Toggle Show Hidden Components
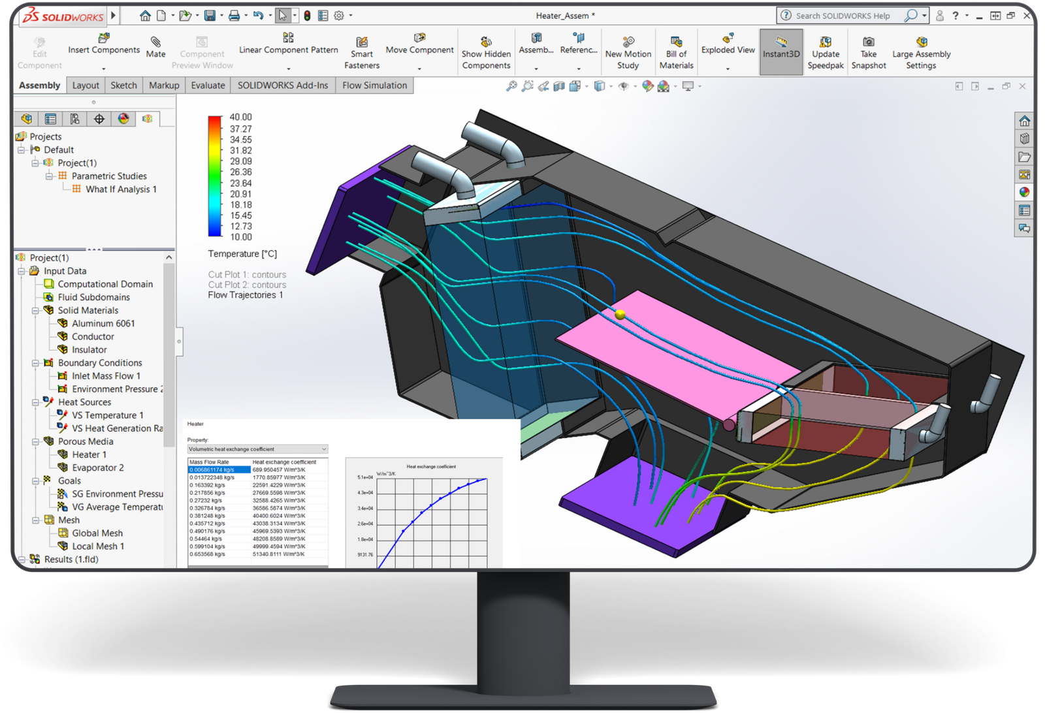 tap(486, 42)
